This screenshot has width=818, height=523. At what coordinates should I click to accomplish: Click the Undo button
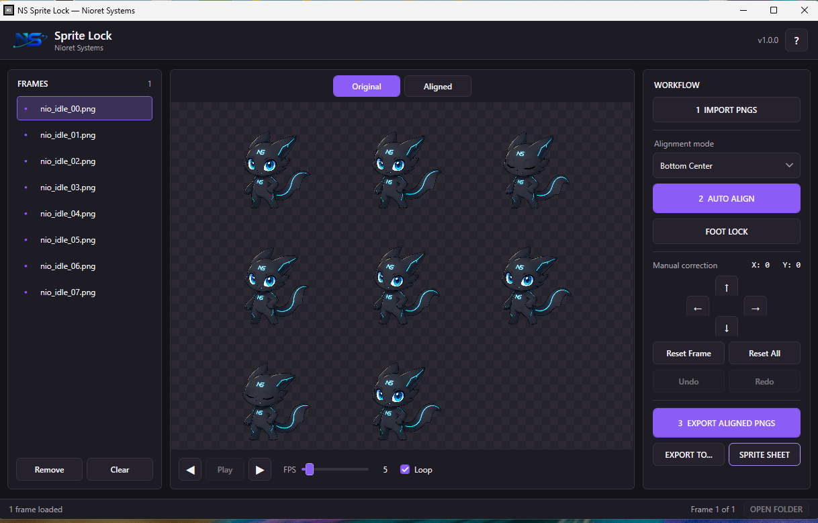(688, 381)
